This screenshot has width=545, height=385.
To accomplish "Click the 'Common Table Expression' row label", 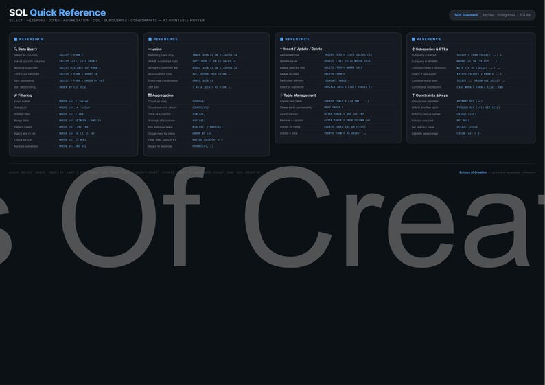I will [x=429, y=68].
